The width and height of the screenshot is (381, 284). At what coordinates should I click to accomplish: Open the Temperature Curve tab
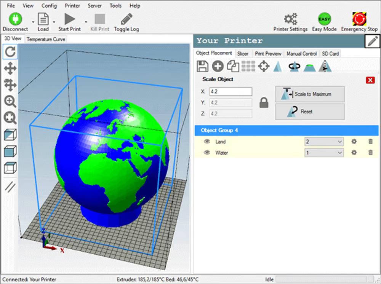pyautogui.click(x=45, y=39)
